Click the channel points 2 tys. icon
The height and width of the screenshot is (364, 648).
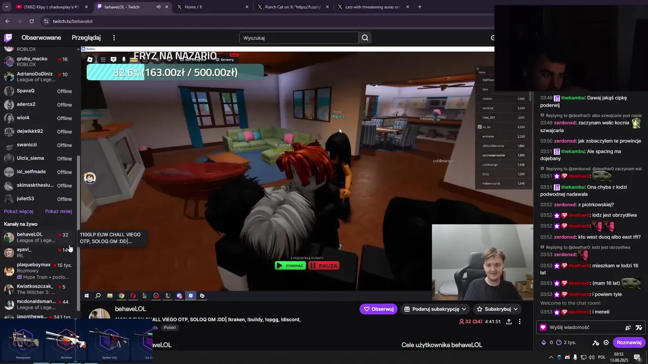559,342
